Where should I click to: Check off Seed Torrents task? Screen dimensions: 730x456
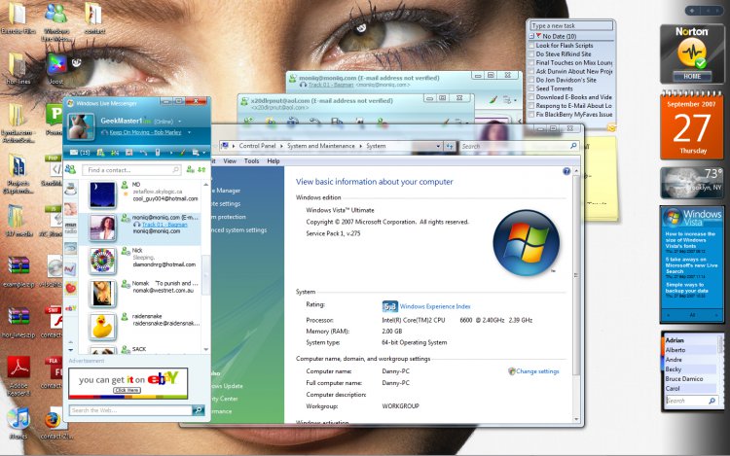[x=531, y=88]
